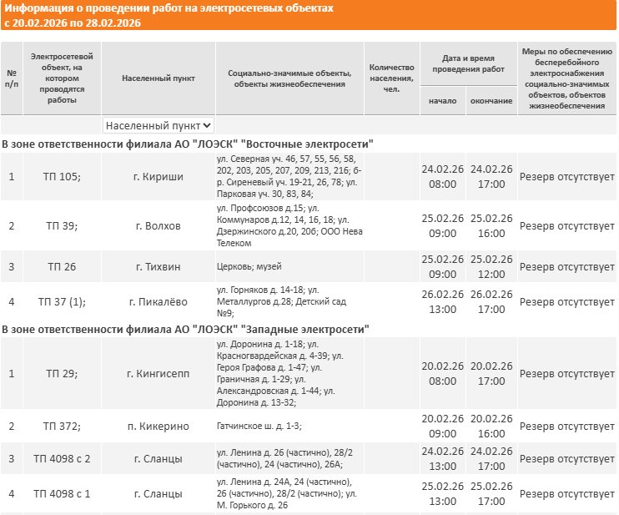Click the Населенный пункт column header

point(159,78)
